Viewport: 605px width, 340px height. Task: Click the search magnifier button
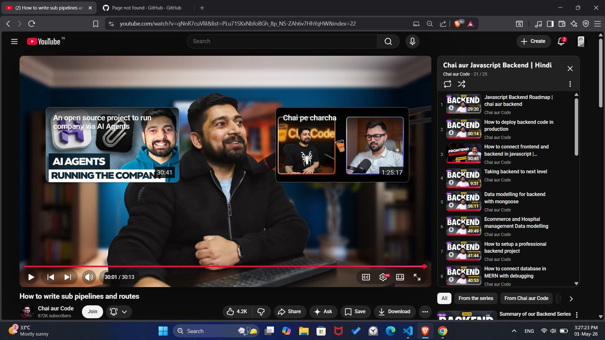coord(388,41)
